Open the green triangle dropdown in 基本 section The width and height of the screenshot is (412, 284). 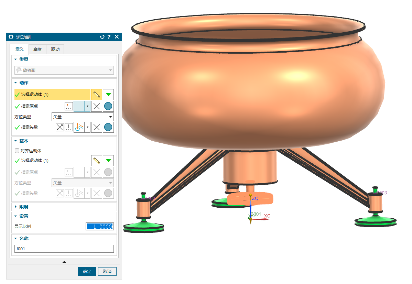pos(108,161)
